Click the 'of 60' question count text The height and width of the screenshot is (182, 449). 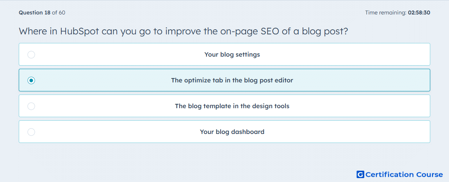pos(59,12)
